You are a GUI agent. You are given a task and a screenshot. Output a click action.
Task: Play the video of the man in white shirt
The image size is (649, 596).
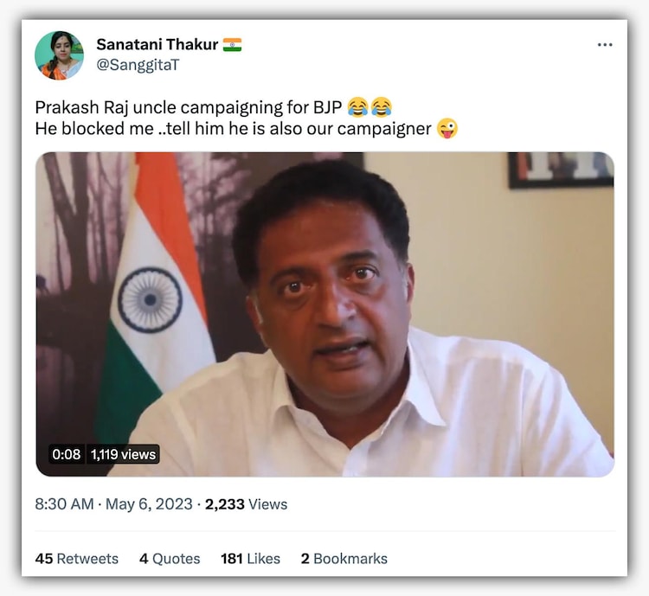324,315
